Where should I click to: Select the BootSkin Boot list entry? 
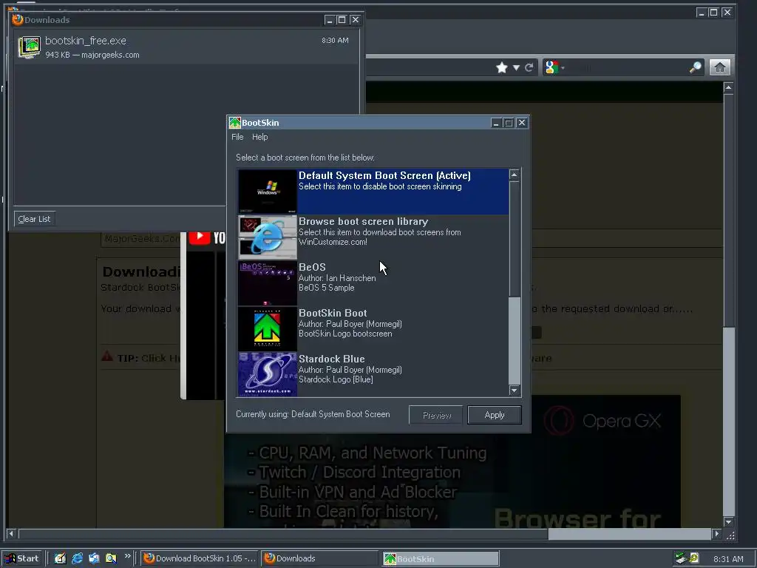click(373, 329)
